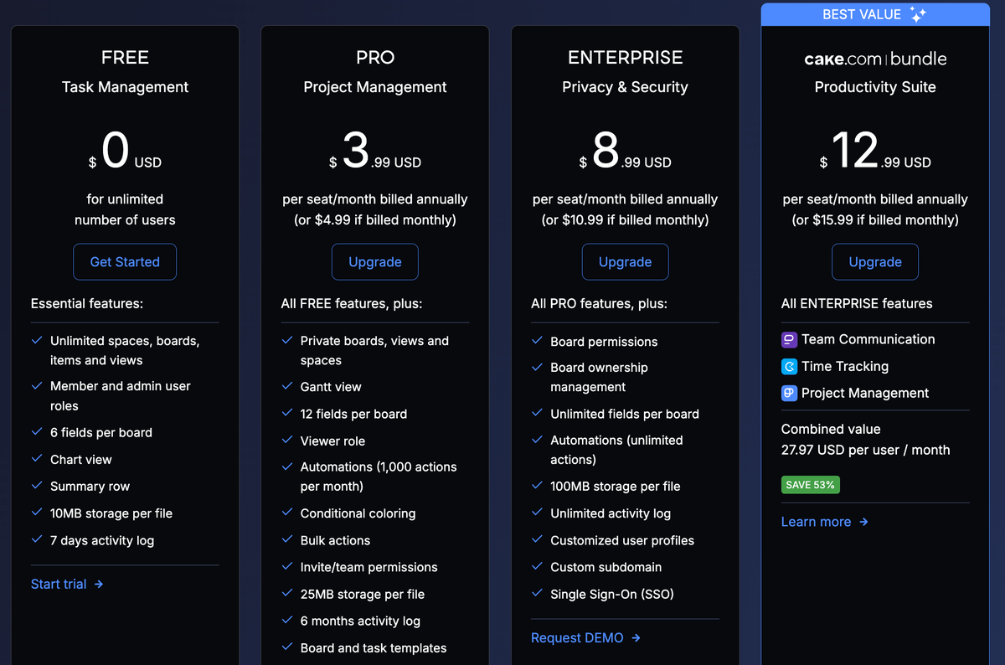Click the arrow icon beside Start trial

tap(99, 584)
